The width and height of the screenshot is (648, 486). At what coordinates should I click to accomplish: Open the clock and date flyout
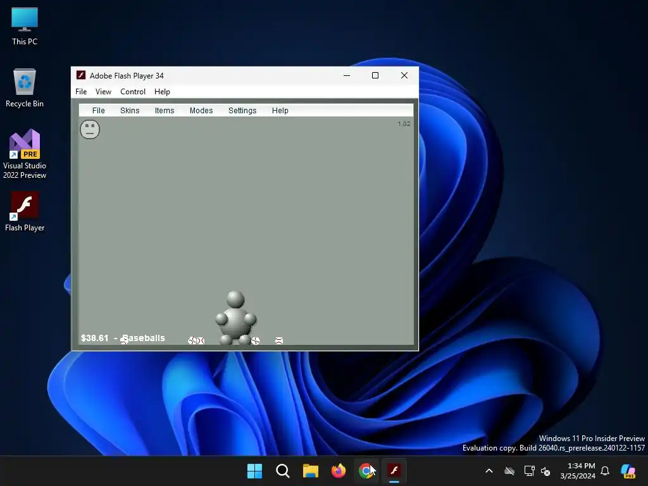[578, 471]
